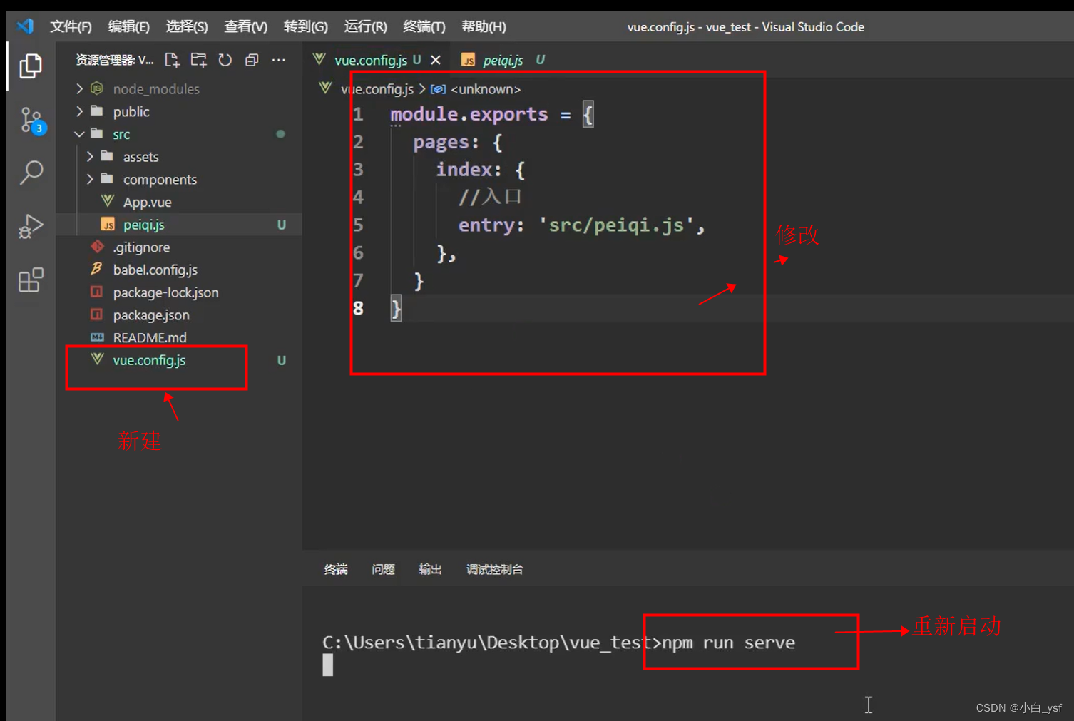This screenshot has height=721, width=1074.
Task: Close the vue.config.js editor tab
Action: click(x=436, y=60)
